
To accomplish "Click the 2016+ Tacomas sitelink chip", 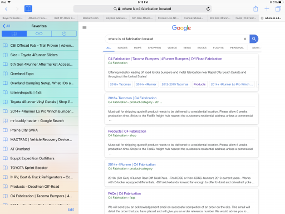I will pyautogui.click(x=120, y=84).
